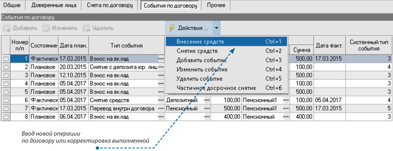
Task: Click ellipsis next to Депозитный in row 6
Action: [x=207, y=100]
